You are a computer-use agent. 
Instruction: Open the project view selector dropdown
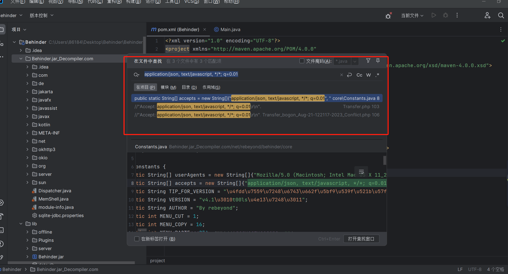click(19, 29)
